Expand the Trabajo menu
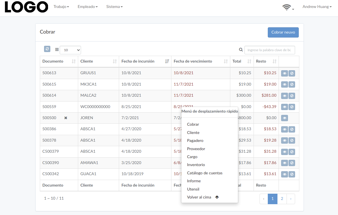This screenshot has width=338, height=215. (61, 7)
